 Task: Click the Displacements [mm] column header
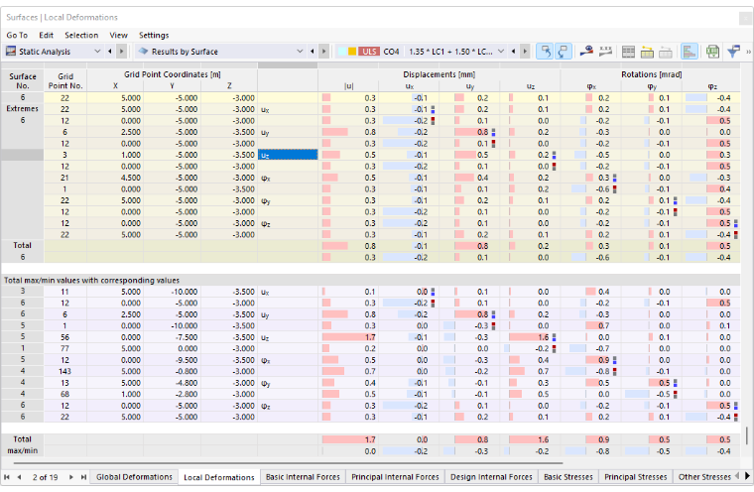click(x=440, y=74)
